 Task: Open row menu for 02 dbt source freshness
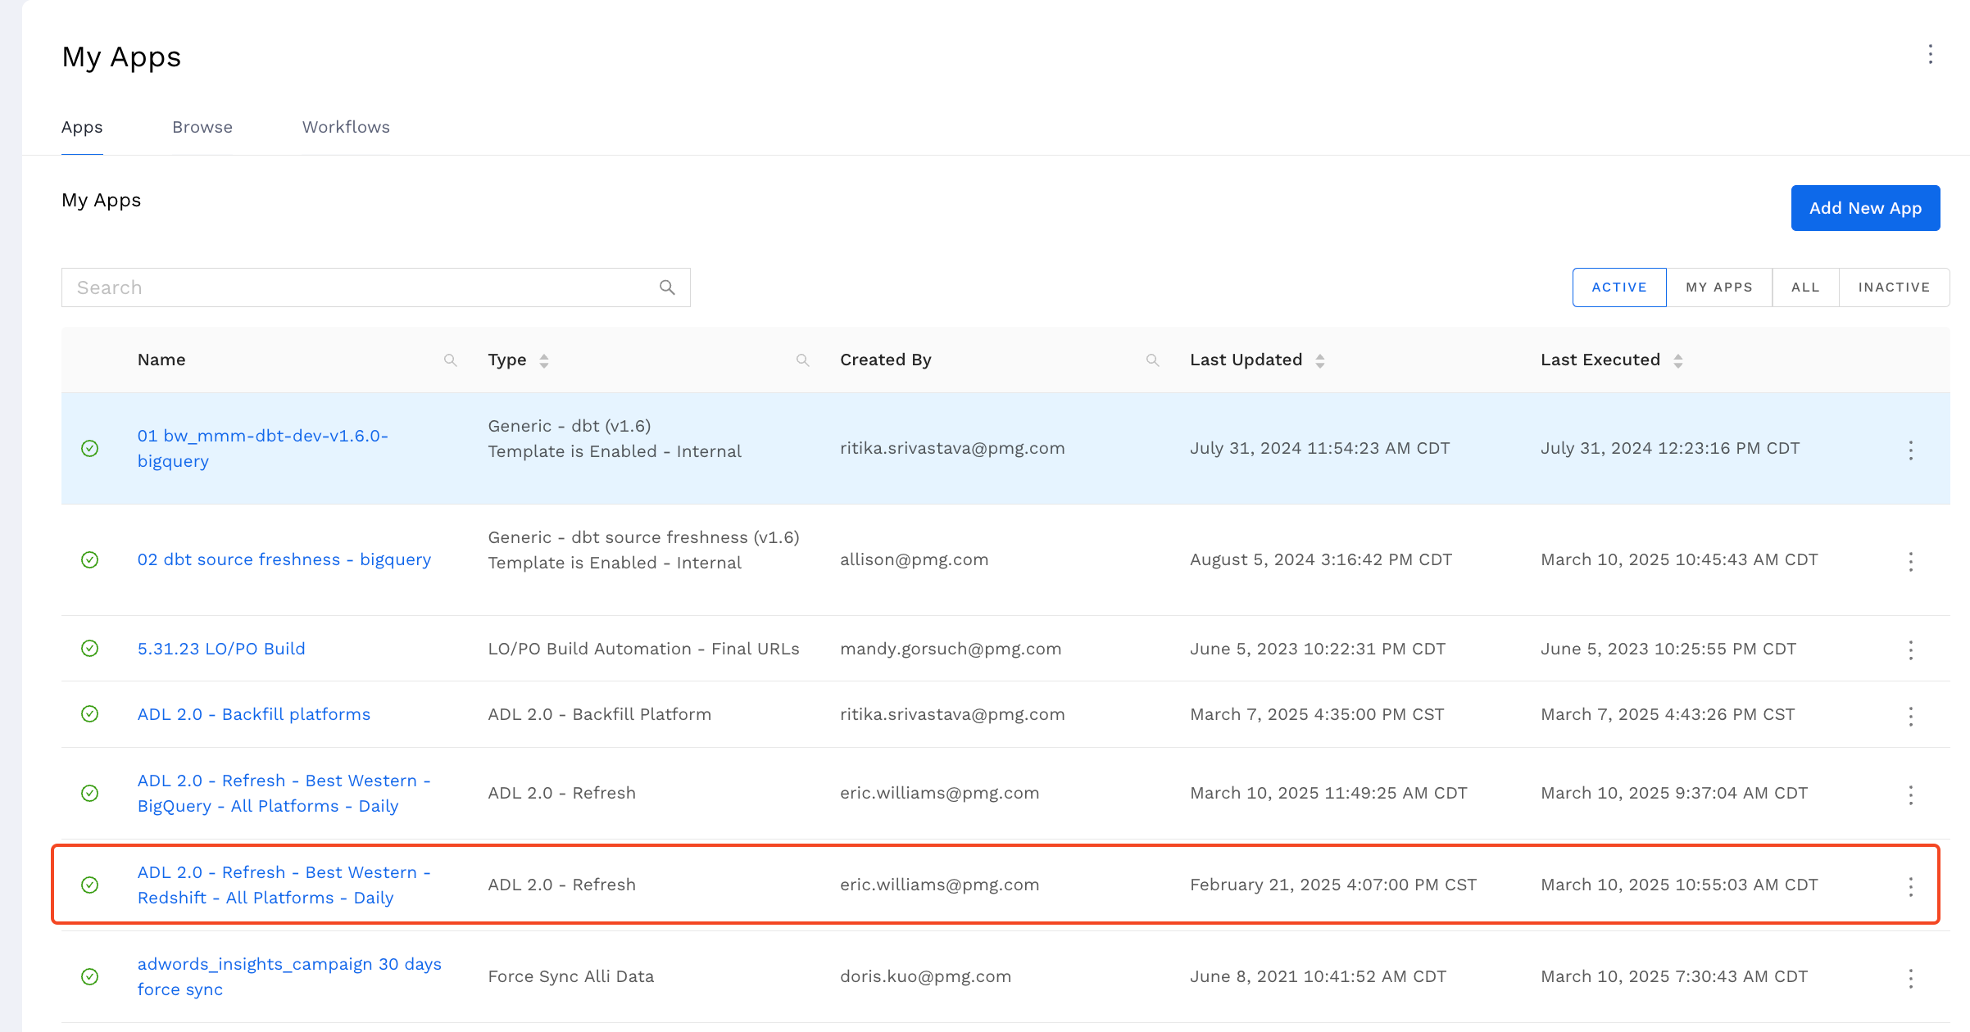tap(1910, 561)
